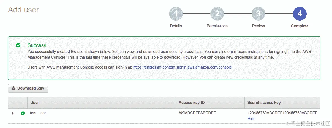
Task: Click the step 1 Details circle
Action: pos(176,14)
